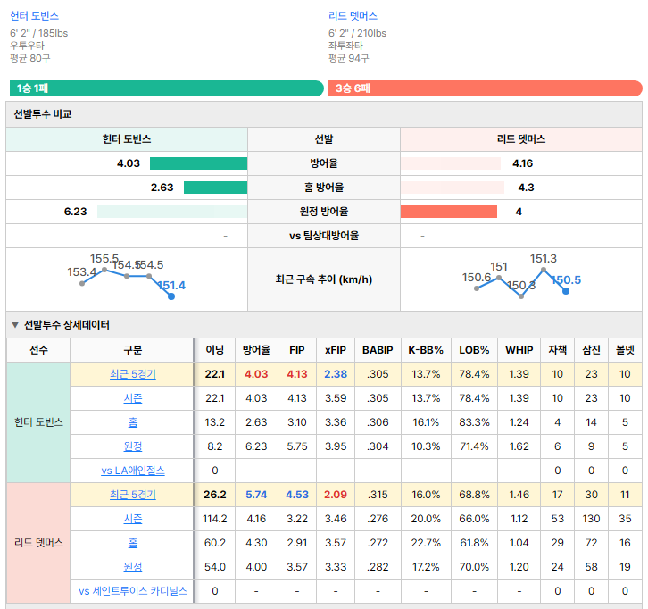Click green 1승 1패 record bar
Screen dimensions: 648x609
click(x=167, y=88)
